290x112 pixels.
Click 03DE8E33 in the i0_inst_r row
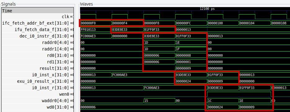215,88
